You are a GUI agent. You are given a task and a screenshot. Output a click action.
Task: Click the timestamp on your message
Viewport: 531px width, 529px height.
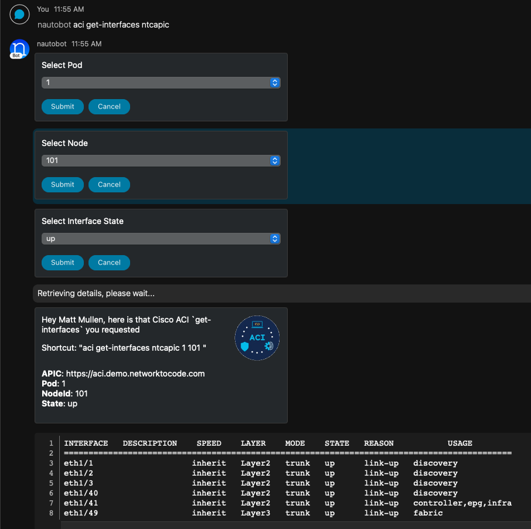pos(69,9)
